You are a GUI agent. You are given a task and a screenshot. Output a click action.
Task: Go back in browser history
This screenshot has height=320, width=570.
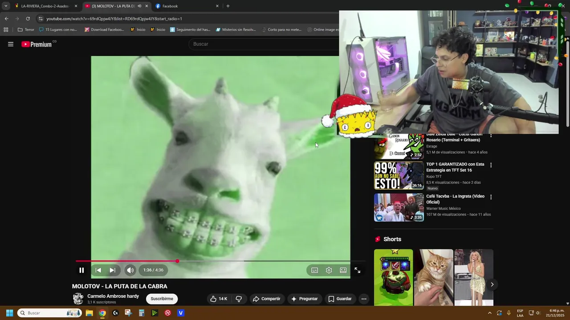pyautogui.click(x=6, y=19)
